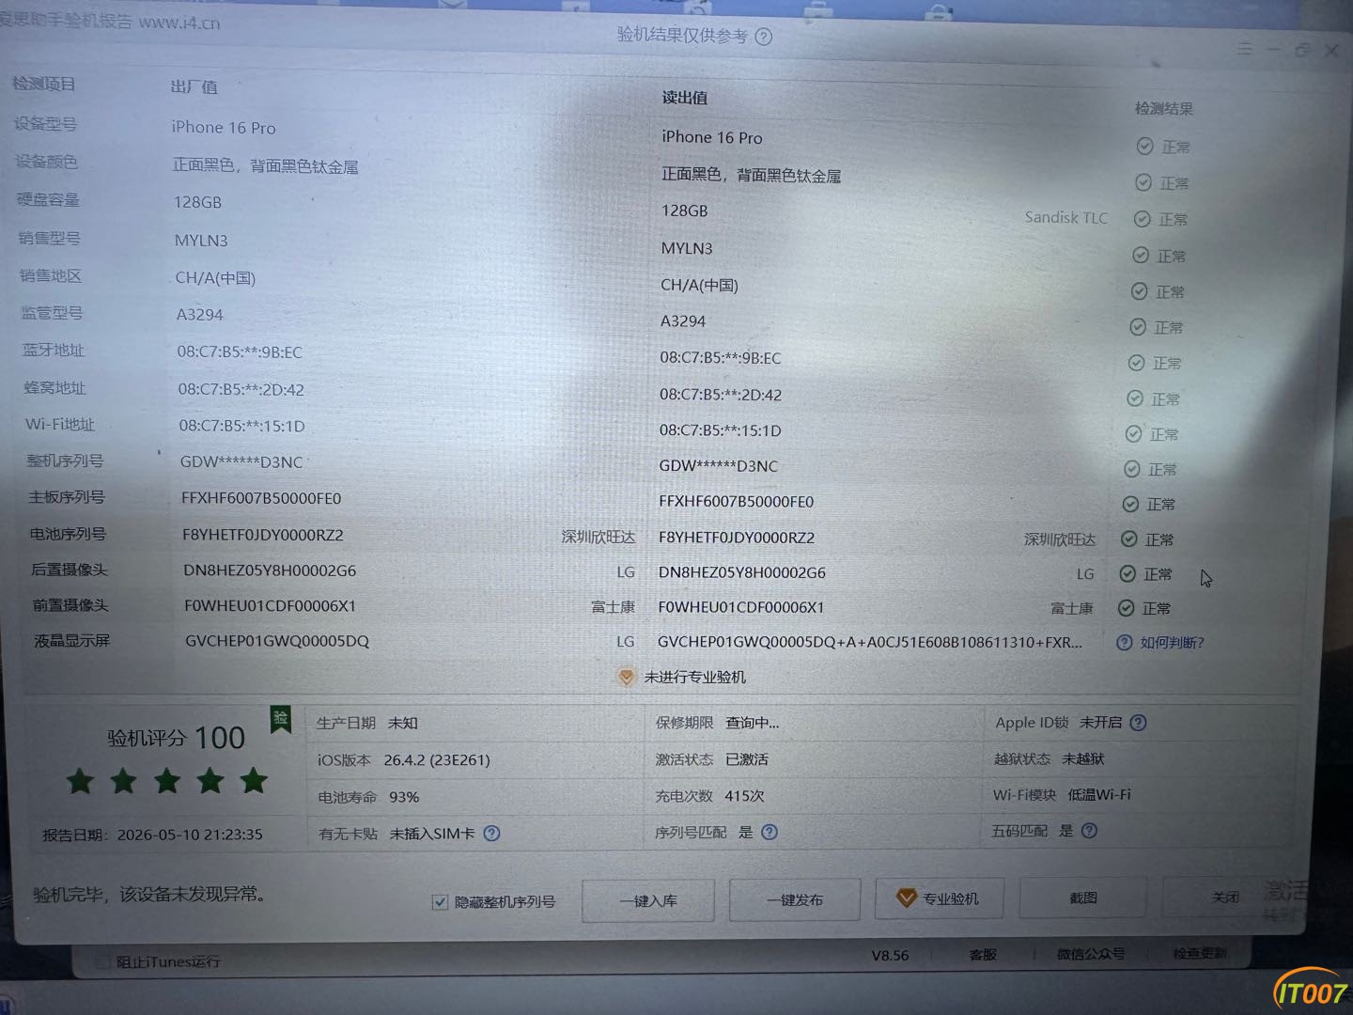Screen dimensions: 1353x1015
Task: Click the 未进行专业验机 label
Action: tap(694, 677)
